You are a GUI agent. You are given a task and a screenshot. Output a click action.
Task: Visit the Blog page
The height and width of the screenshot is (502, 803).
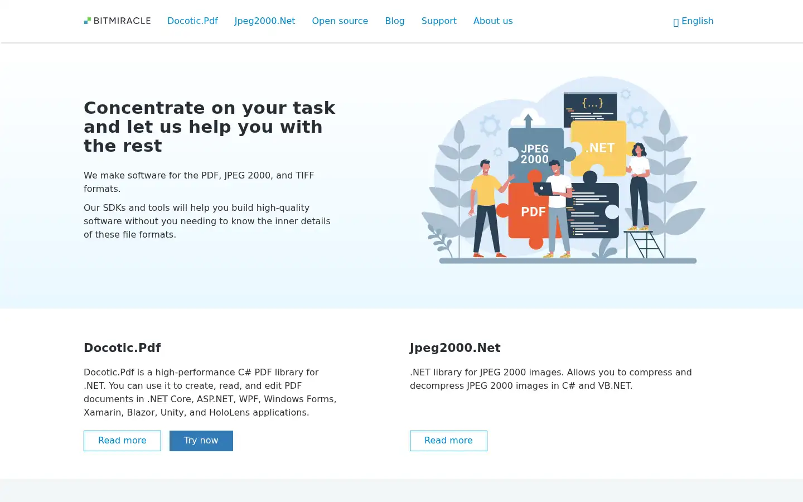395,21
